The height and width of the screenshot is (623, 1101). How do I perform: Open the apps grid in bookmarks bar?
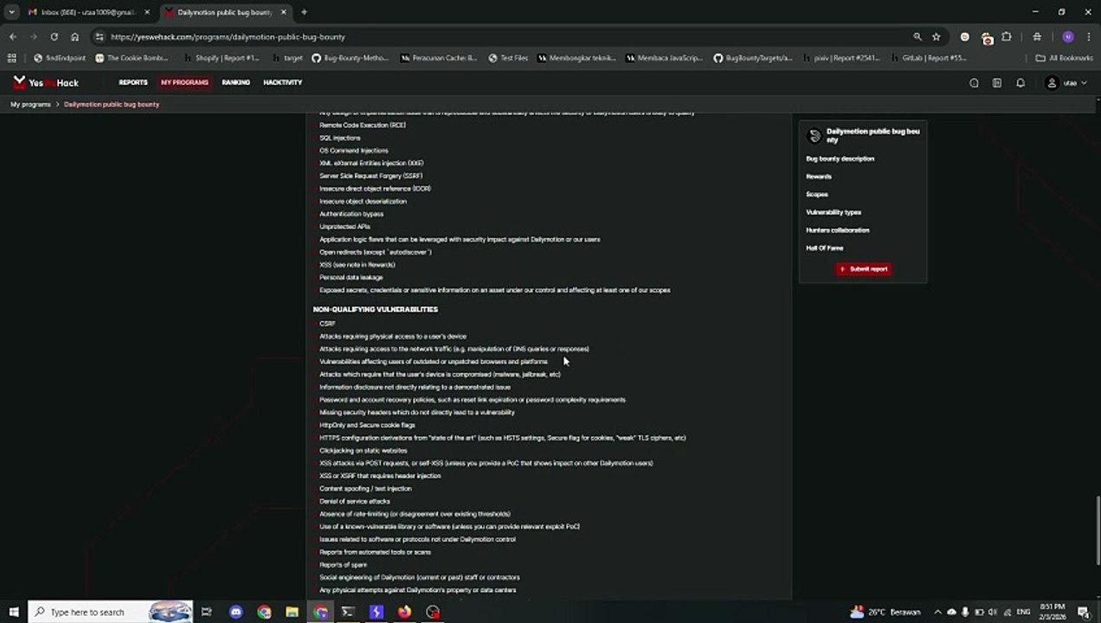tap(11, 58)
